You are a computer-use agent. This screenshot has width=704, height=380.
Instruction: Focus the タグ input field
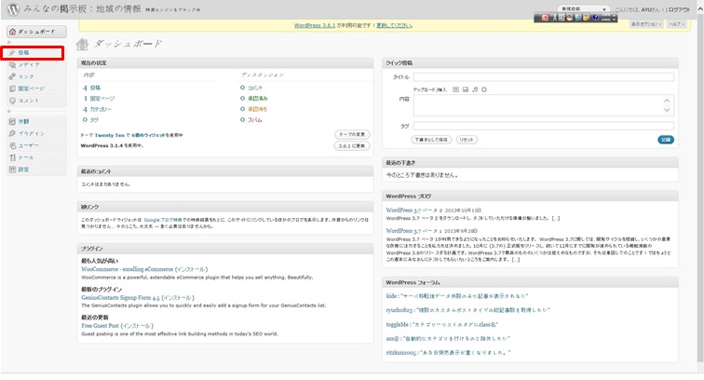pos(543,127)
